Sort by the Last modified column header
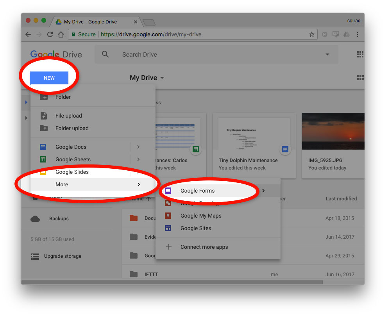 [x=341, y=199]
